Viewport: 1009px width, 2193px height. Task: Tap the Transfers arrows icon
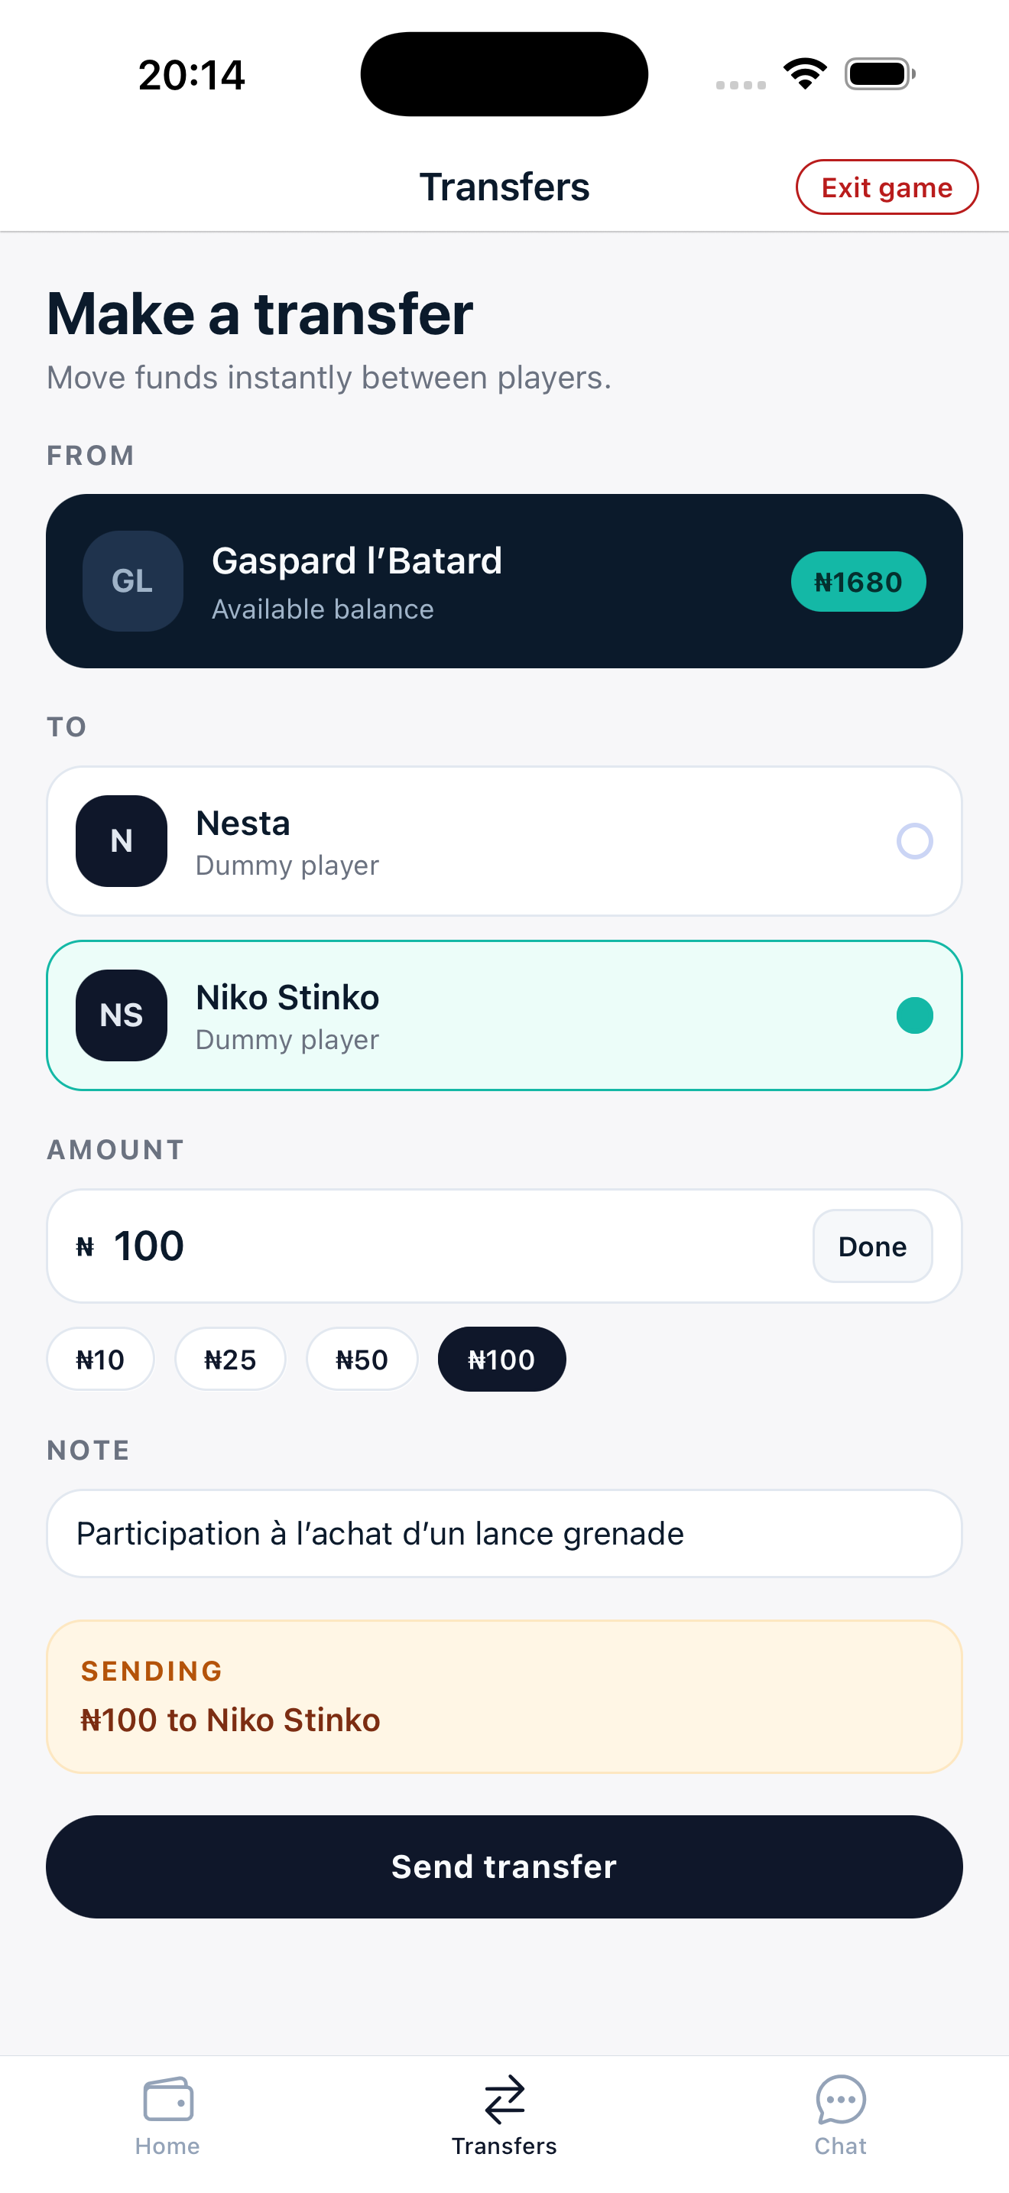(x=504, y=2100)
